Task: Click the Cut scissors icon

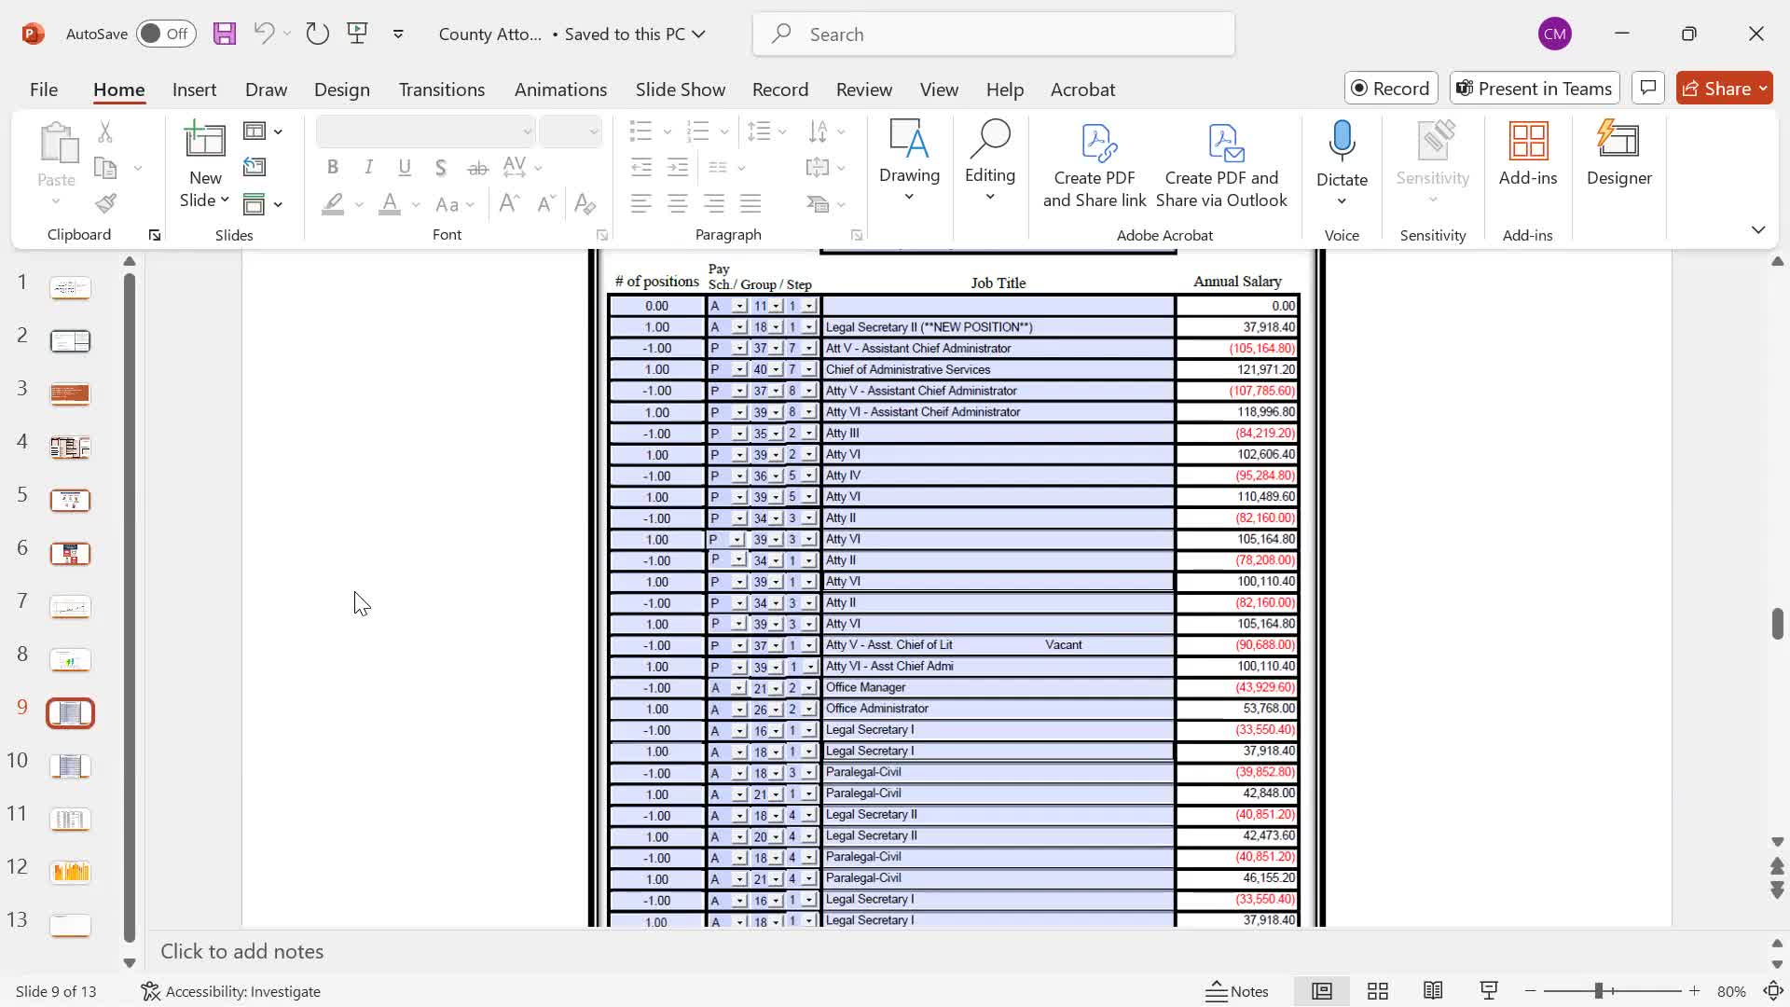Action: 105,132
